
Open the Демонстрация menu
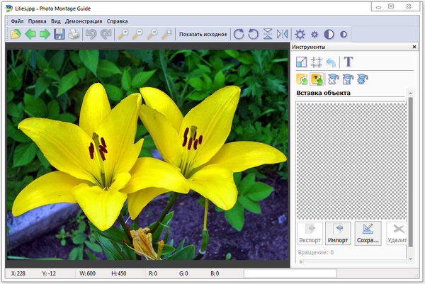[84, 21]
